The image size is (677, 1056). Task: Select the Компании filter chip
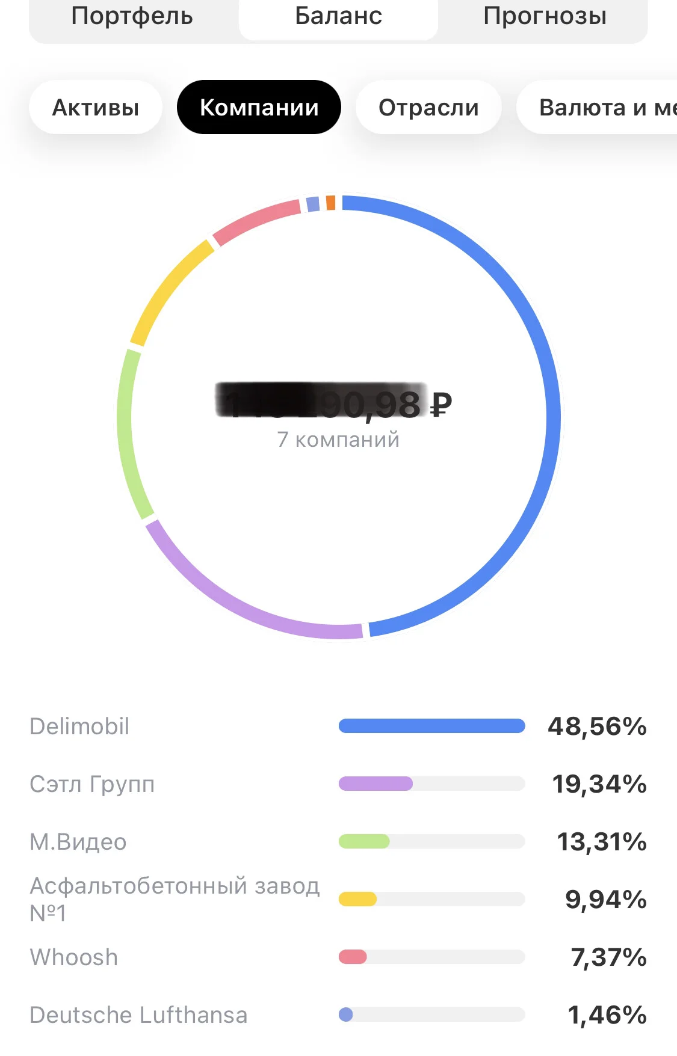point(259,107)
